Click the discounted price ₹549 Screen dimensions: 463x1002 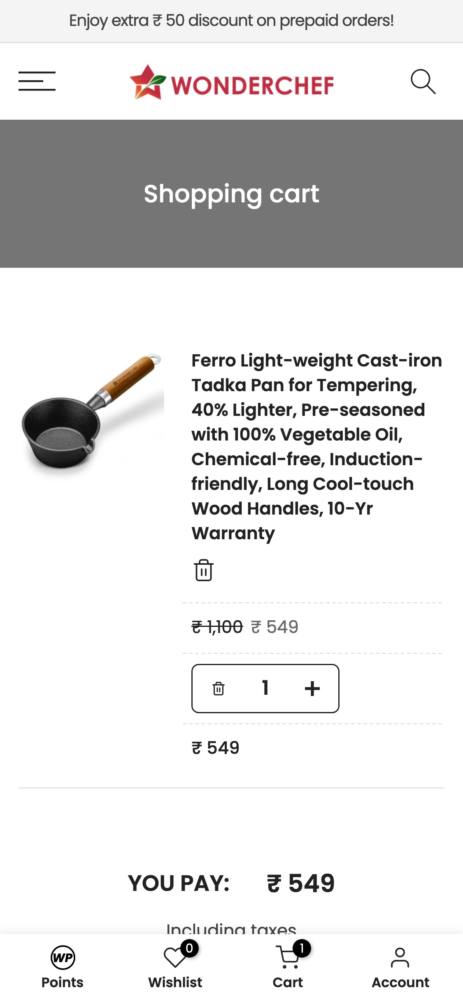pyautogui.click(x=275, y=627)
